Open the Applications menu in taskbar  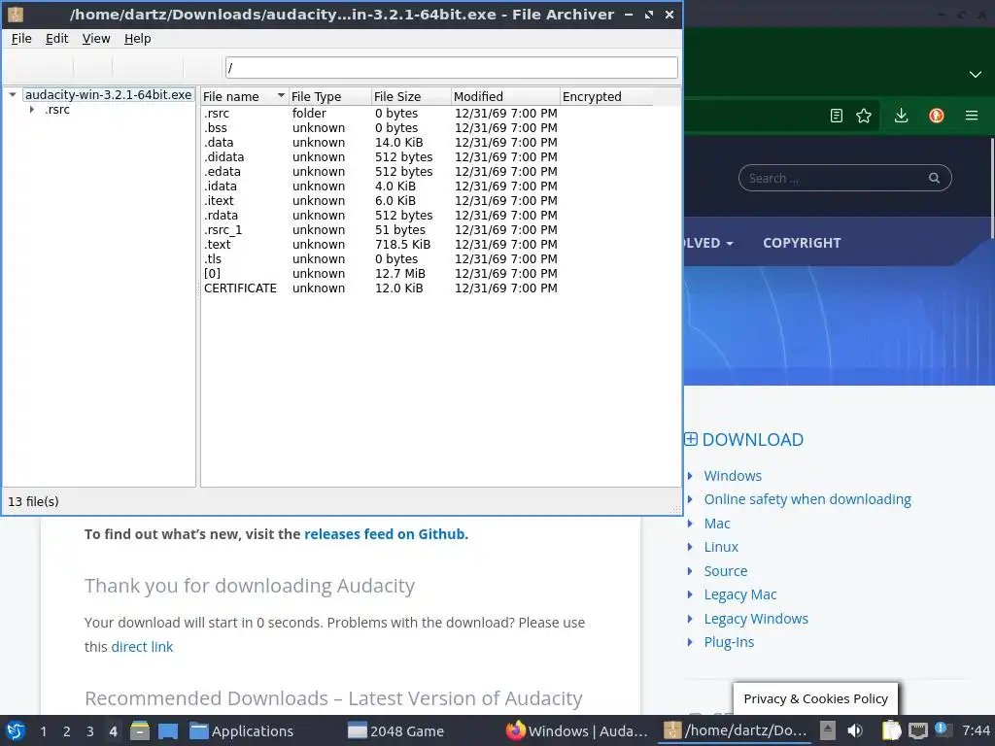tap(242, 730)
